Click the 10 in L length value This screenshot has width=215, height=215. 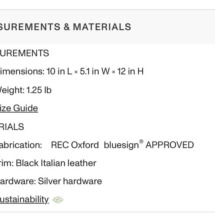[59, 71]
